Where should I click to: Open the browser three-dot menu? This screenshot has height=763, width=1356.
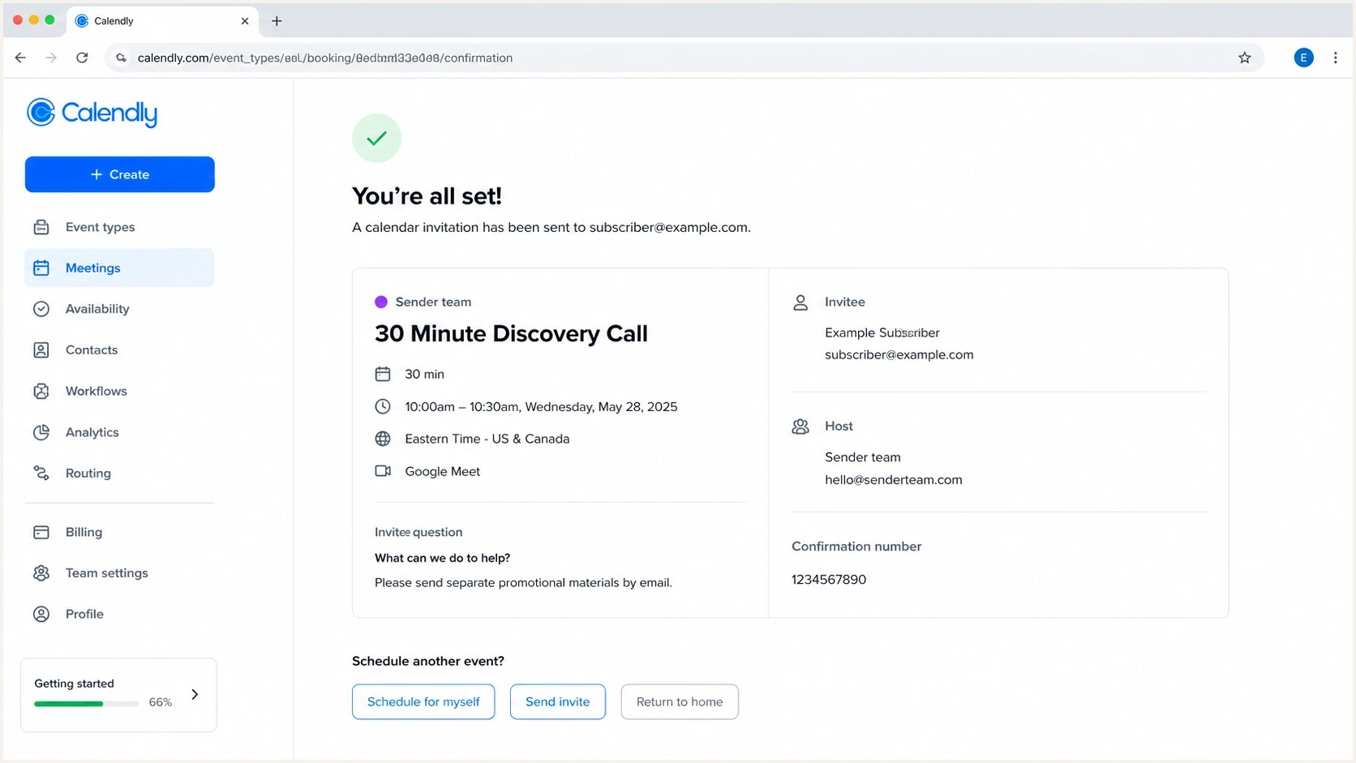(1335, 58)
